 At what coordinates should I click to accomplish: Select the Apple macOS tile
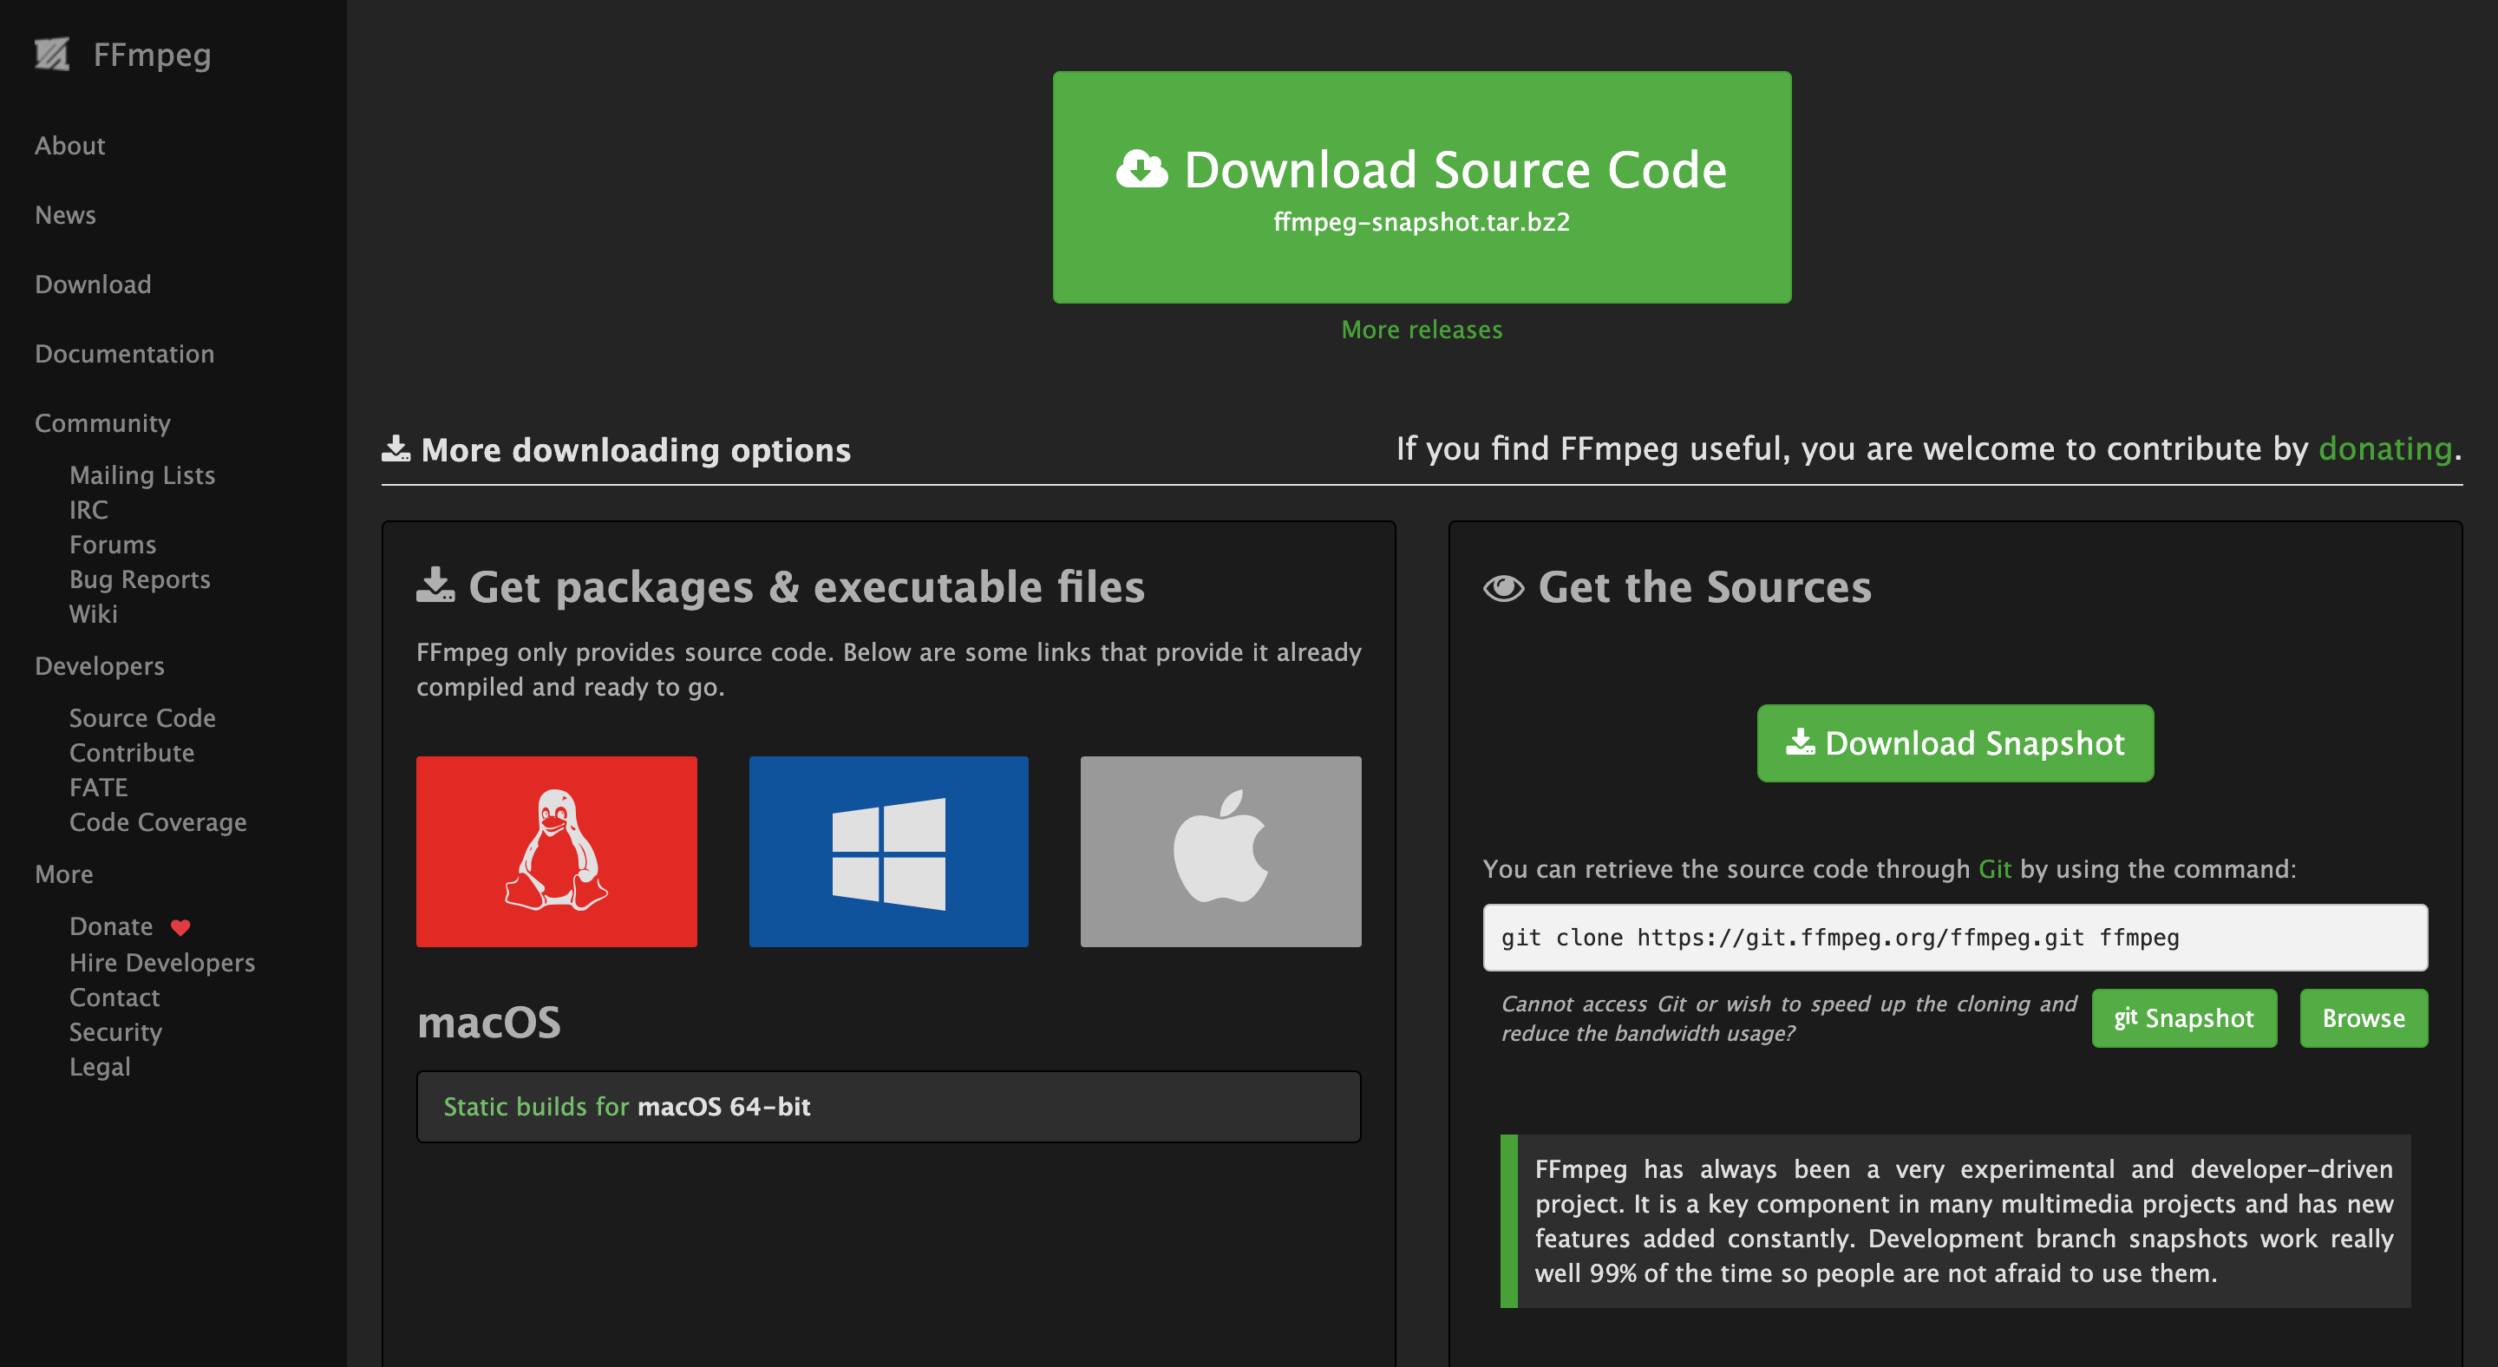pos(1221,851)
